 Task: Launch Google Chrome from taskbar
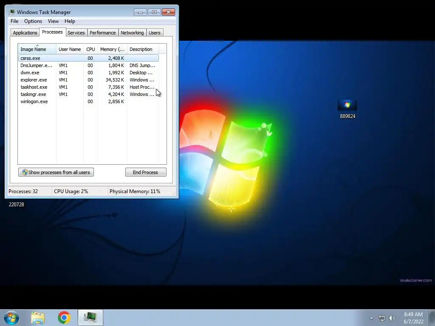coord(64,318)
